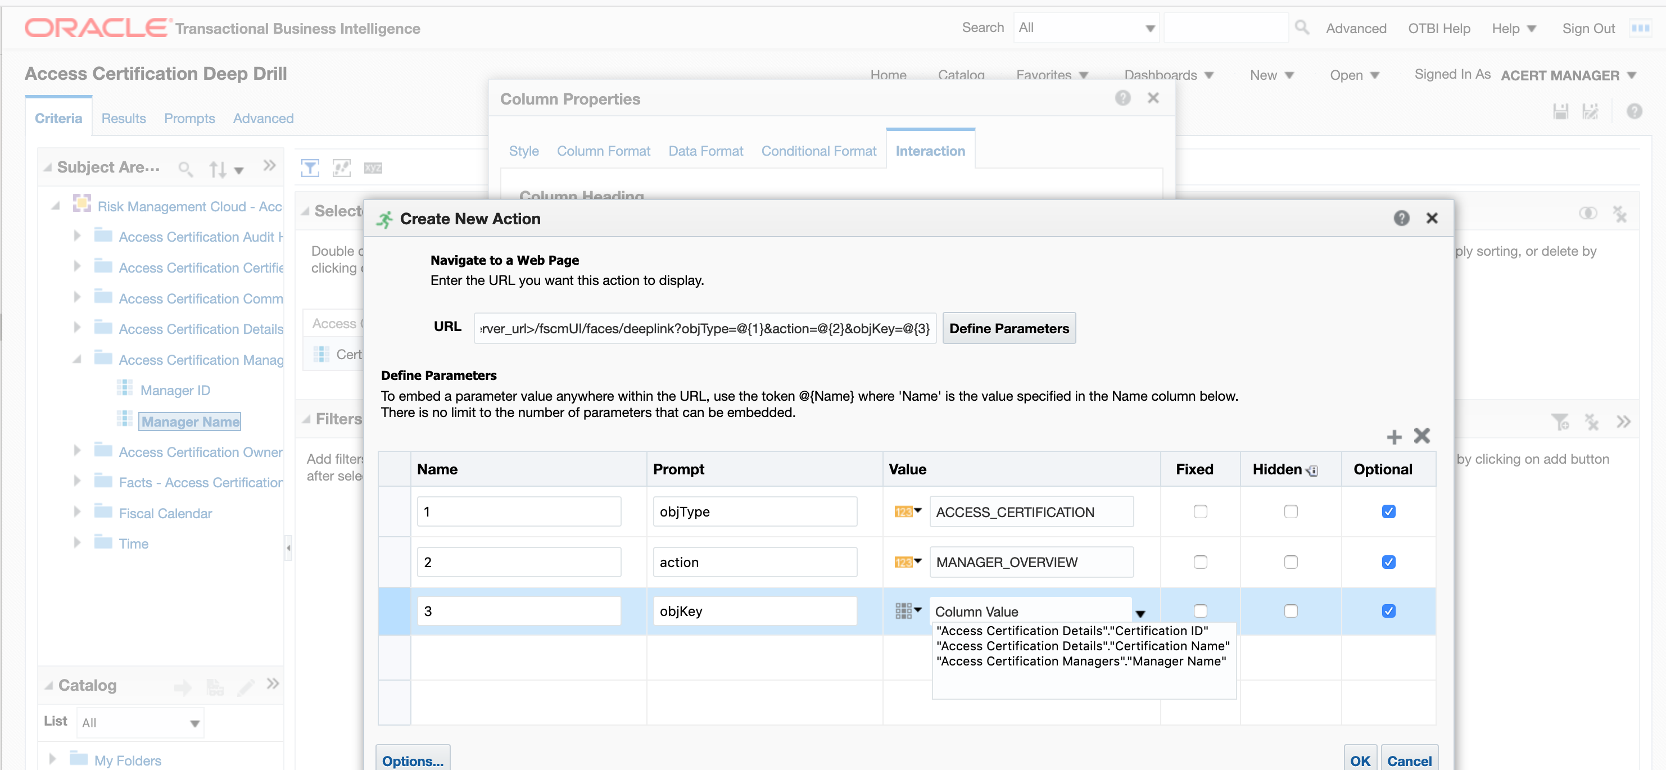1666x770 pixels.
Task: Open the Conditional Format tab
Action: point(819,151)
